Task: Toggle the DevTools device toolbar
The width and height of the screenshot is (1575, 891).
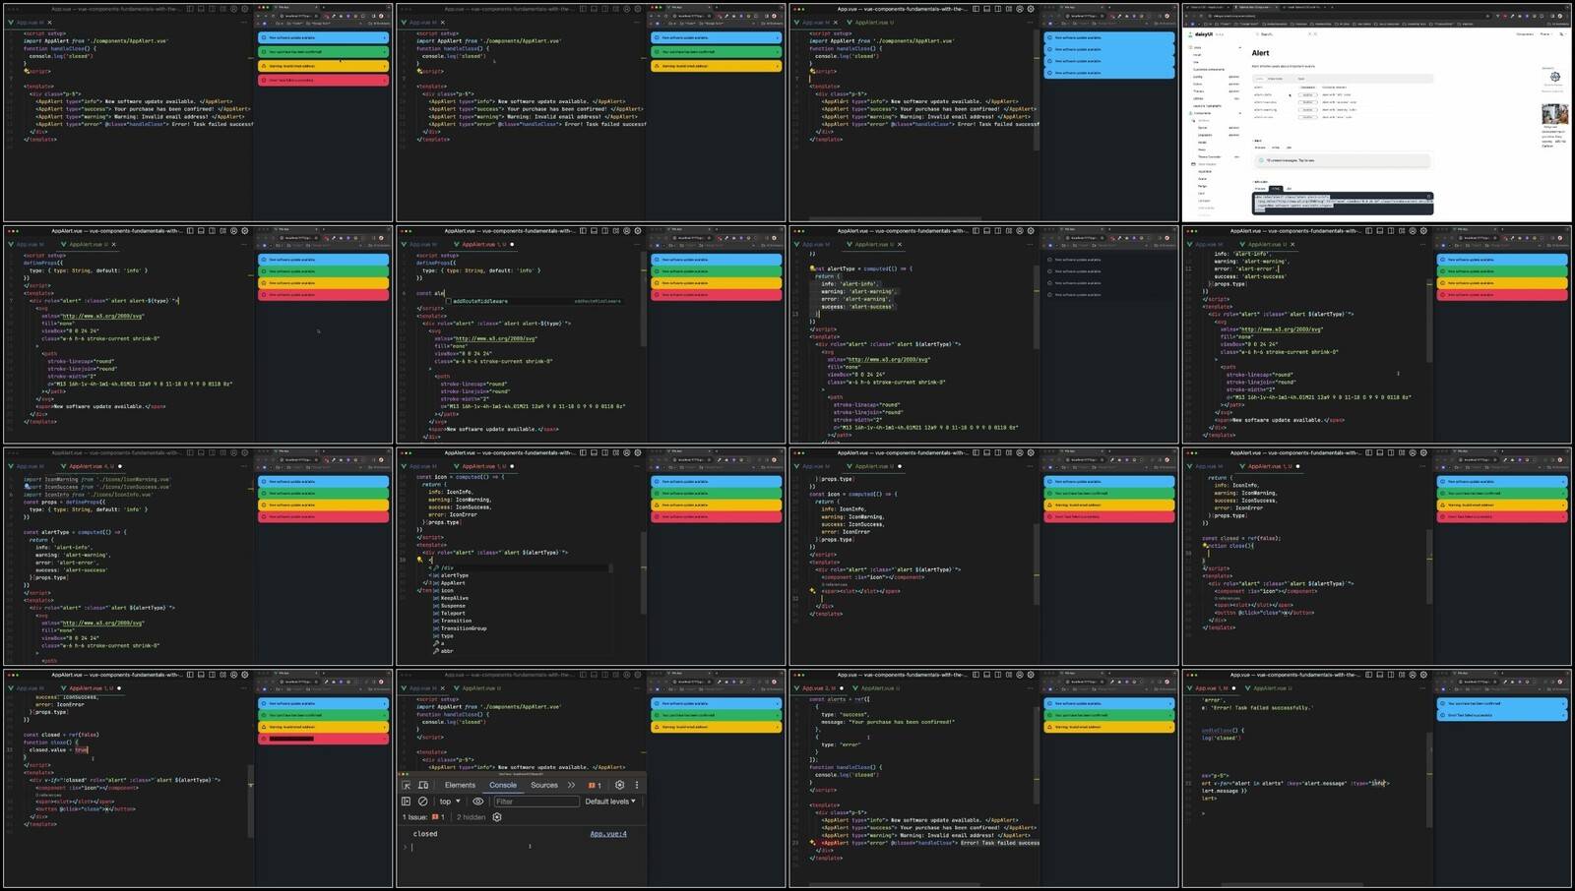Action: coord(423,785)
